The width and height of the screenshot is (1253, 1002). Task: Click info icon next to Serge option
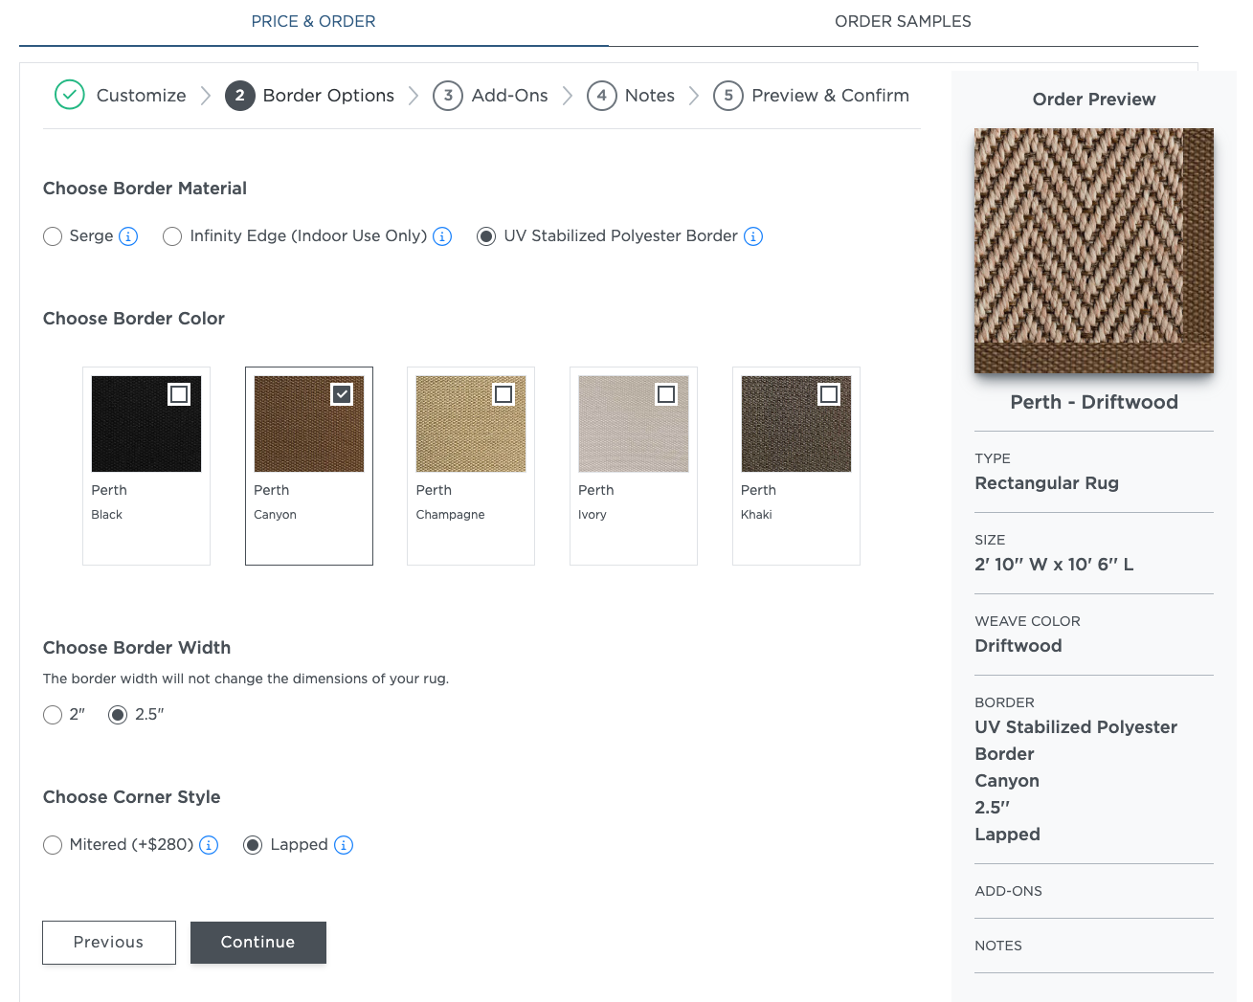click(x=128, y=236)
